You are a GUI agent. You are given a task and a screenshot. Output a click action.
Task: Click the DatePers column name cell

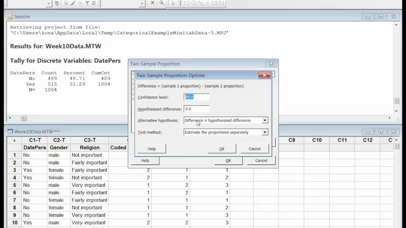[35, 148]
